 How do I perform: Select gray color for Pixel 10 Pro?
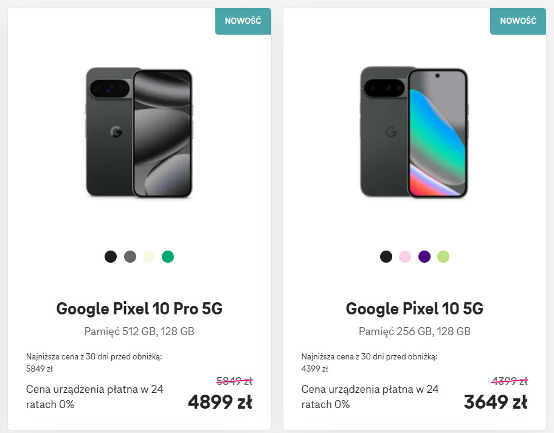click(130, 257)
